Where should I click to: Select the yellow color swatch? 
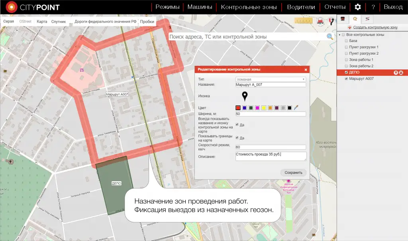263,108
